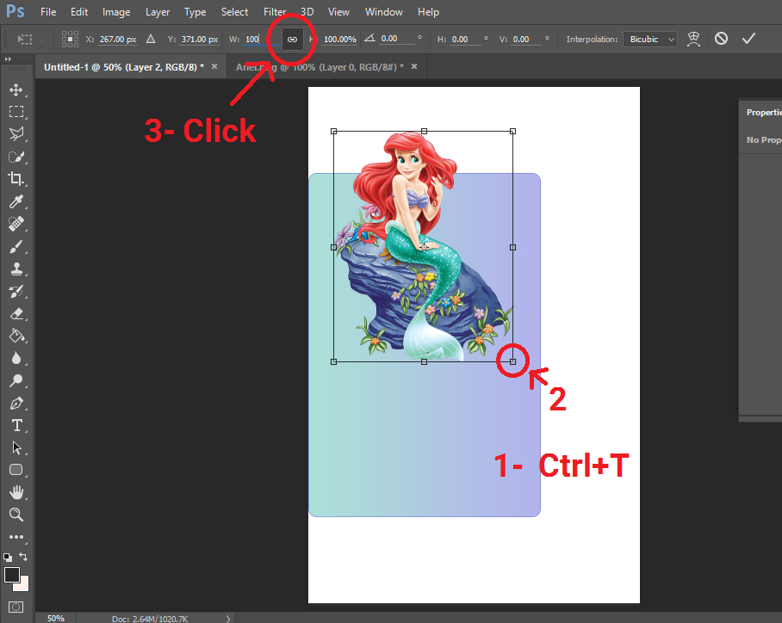Open the Layer menu
This screenshot has height=623, width=782.
158,12
